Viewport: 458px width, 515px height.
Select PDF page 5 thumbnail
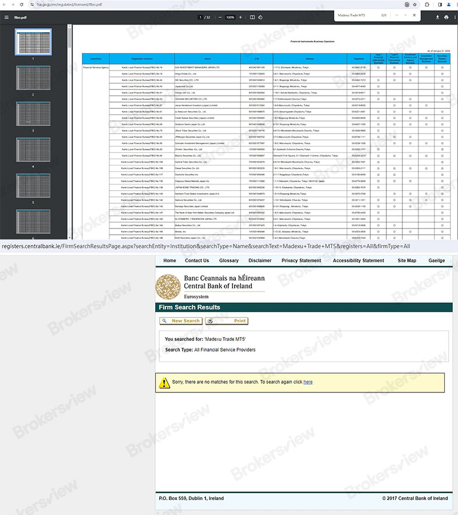(x=33, y=186)
